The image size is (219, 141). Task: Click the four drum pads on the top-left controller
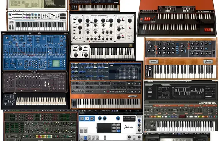click(63, 16)
